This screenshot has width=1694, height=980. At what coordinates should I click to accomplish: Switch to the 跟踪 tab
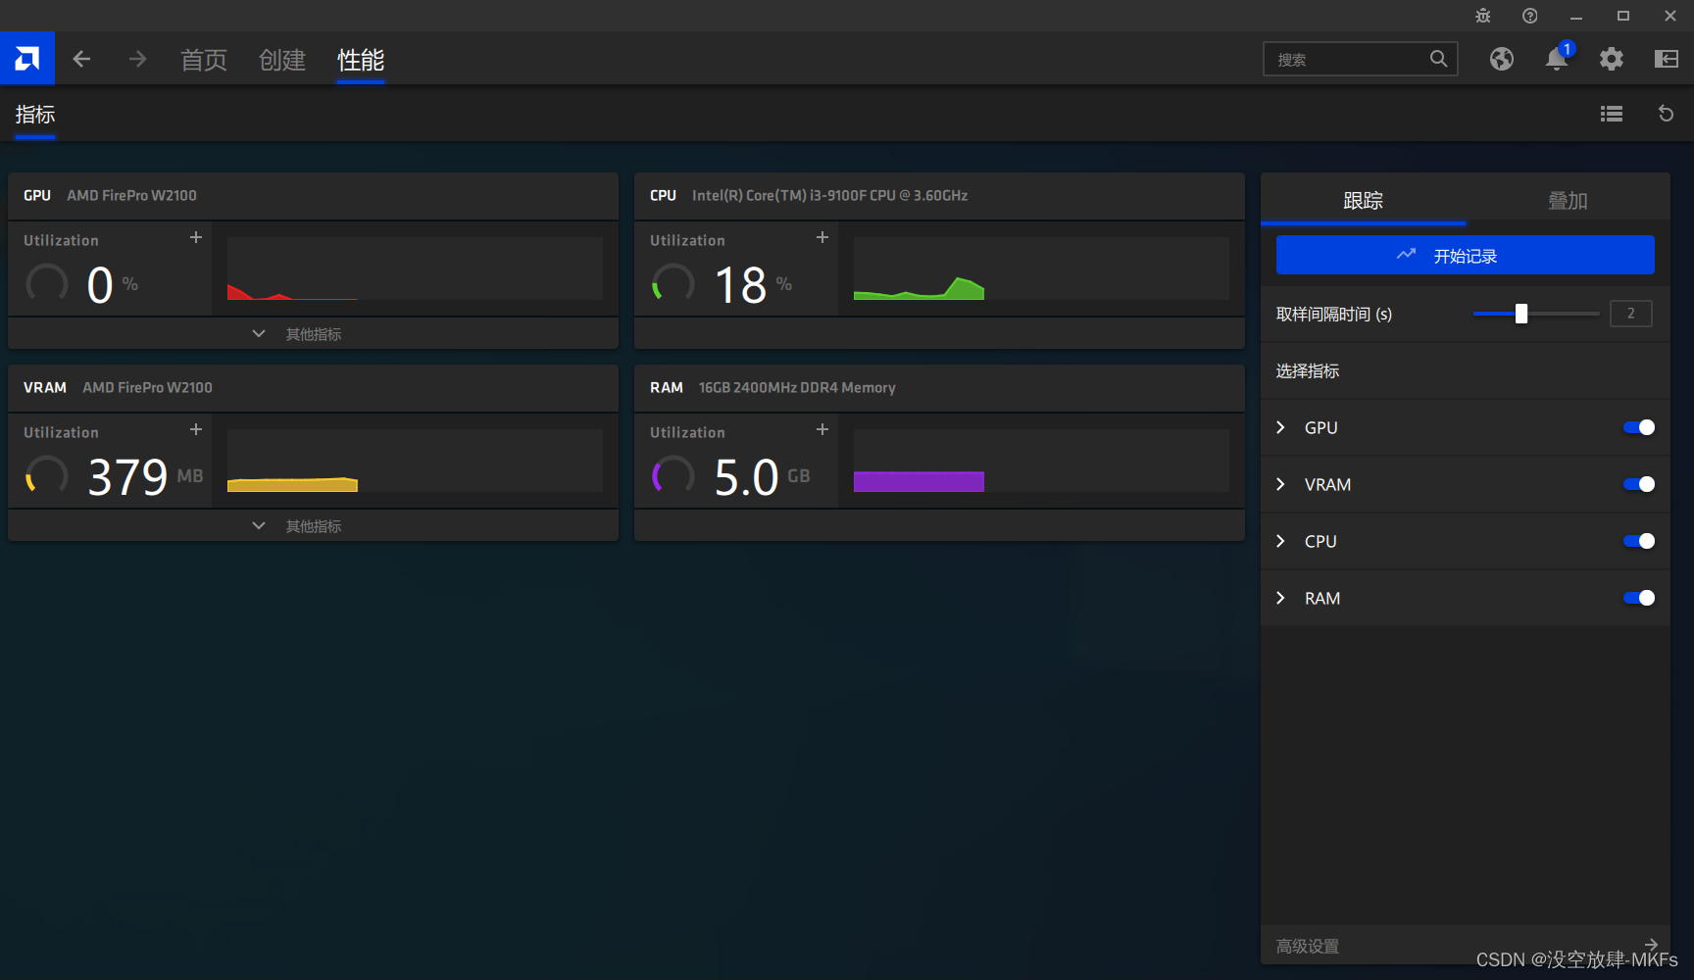tap(1363, 201)
